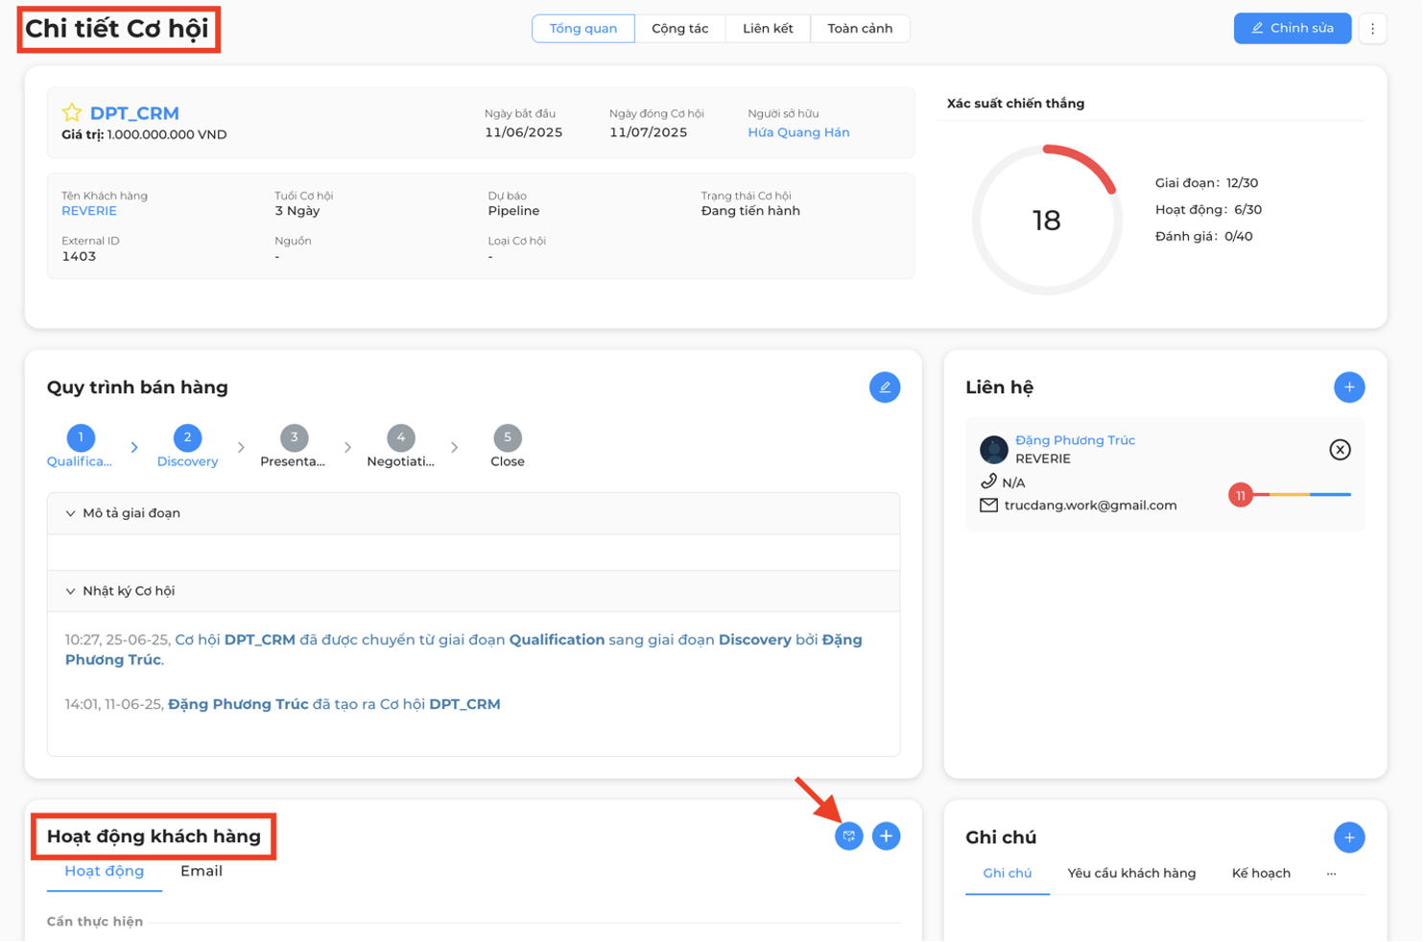Click the Tuổi Cơ hội value 3 Ngày

tap(297, 211)
